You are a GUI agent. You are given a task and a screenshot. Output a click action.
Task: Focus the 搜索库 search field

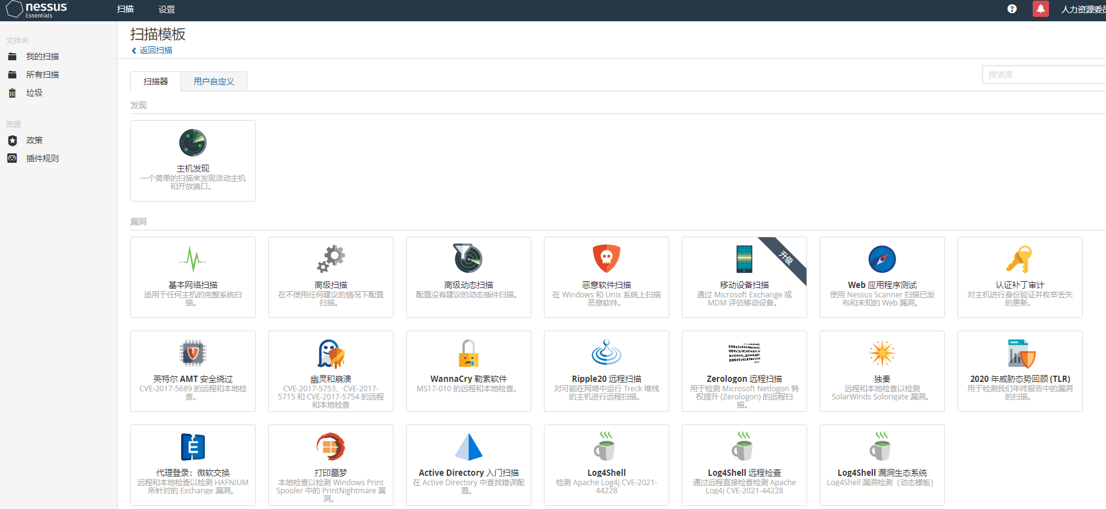click(1044, 75)
